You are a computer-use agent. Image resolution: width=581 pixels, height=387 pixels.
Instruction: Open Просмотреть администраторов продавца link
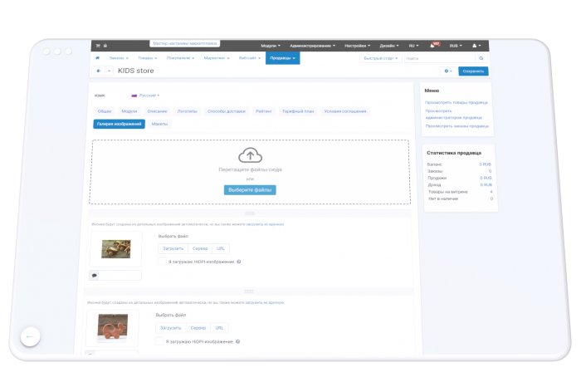tap(453, 114)
